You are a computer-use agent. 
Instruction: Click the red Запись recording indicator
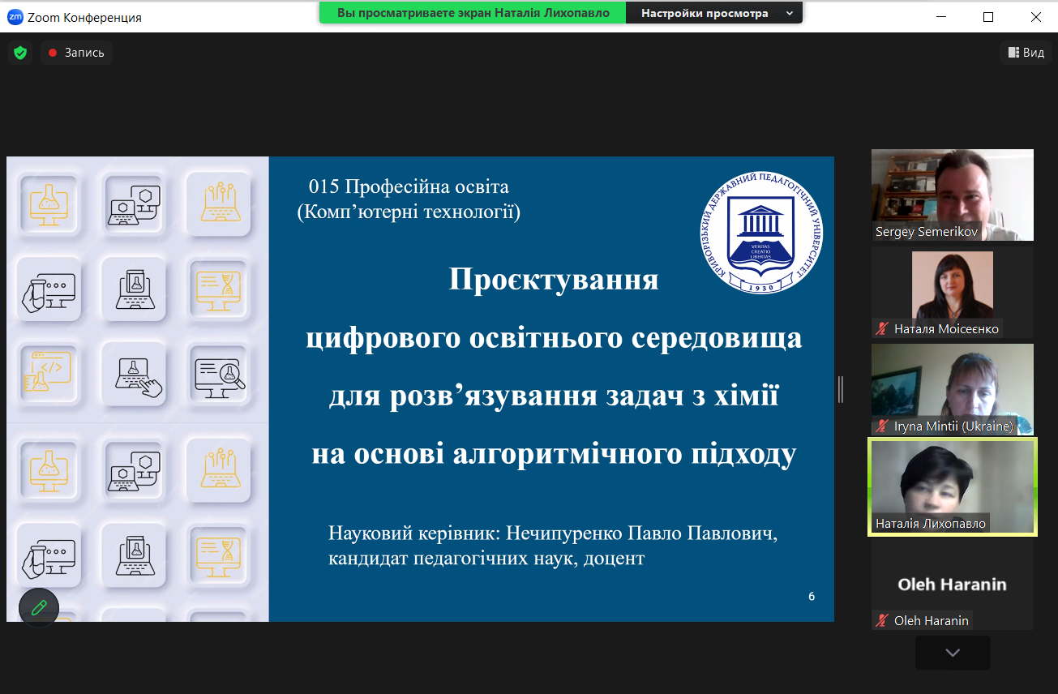click(x=76, y=53)
